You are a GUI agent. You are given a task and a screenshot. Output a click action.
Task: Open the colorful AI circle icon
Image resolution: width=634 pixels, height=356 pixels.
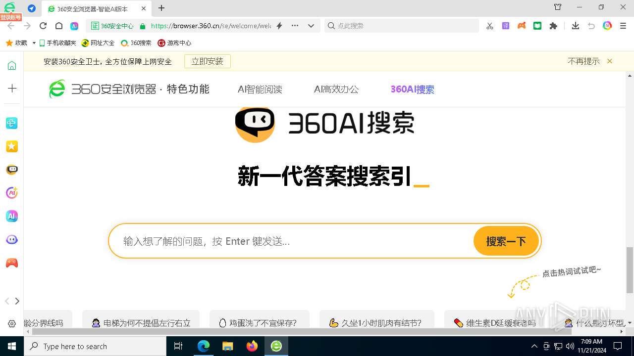tap(607, 26)
